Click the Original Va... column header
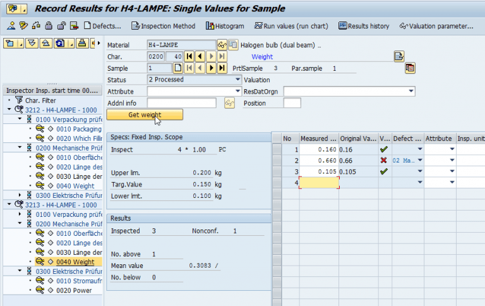The height and width of the screenshot is (306, 485). [x=359, y=138]
